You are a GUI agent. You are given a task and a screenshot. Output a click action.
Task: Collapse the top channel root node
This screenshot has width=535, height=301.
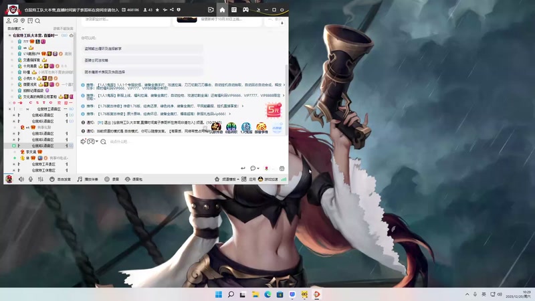click(9, 35)
